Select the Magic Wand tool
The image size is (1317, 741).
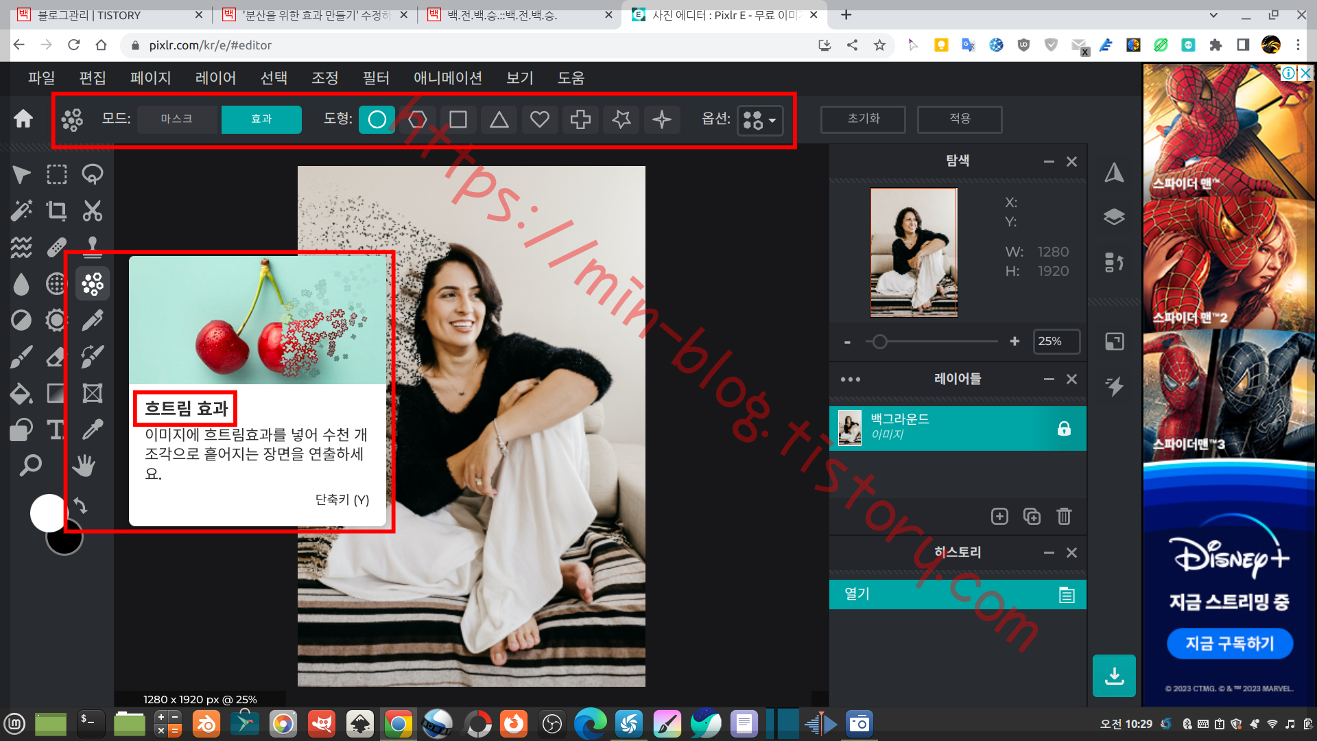[21, 211]
